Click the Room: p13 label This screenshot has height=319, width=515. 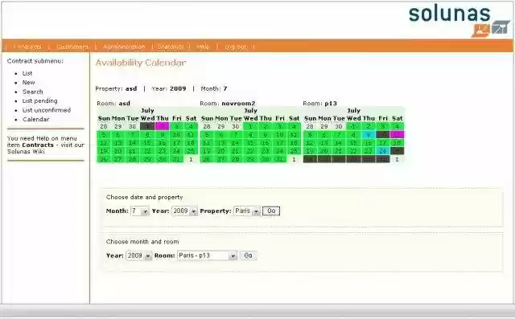point(320,104)
